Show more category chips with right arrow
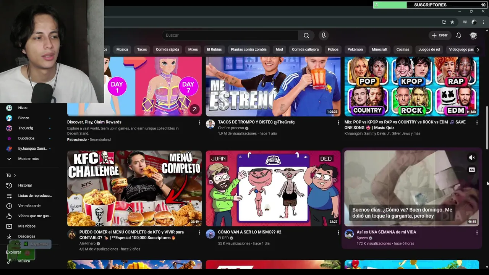The width and height of the screenshot is (489, 275). [x=478, y=50]
